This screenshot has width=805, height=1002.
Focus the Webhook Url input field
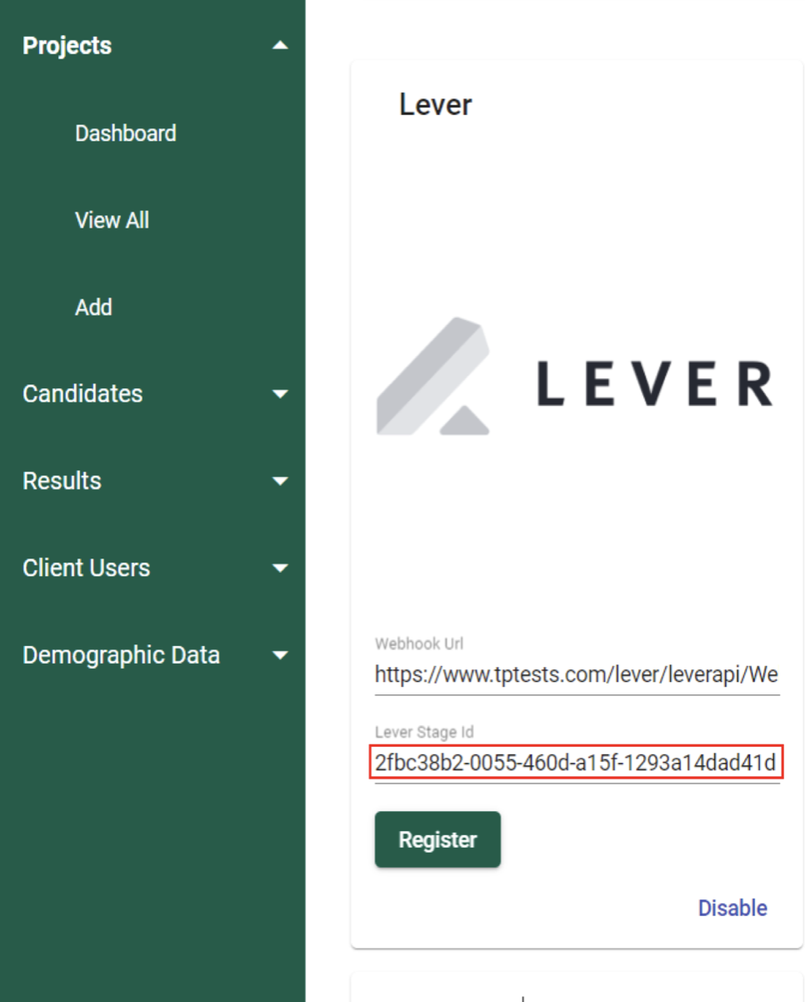pos(577,674)
